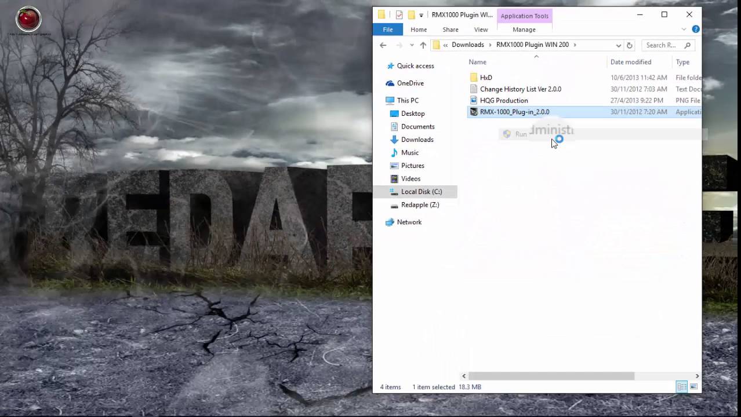
Task: Open Explorer help with the question mark icon
Action: pyautogui.click(x=696, y=30)
